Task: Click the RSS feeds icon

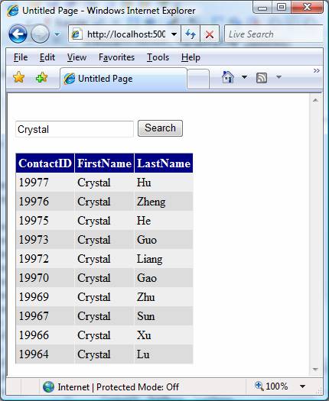Action: [x=262, y=77]
